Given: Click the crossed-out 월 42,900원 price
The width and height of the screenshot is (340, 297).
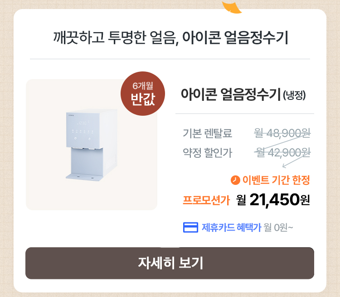Looking at the screenshot, I should 282,153.
